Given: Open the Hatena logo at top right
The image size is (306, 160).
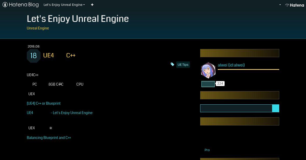Looking at the screenshot, I should pos(295,5).
